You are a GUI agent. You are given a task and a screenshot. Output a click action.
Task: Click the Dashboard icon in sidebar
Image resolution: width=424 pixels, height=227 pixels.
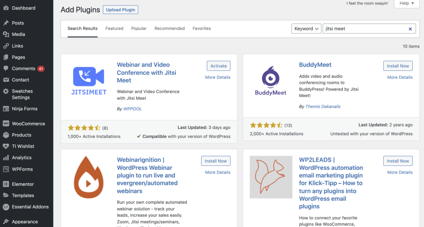point(6,8)
